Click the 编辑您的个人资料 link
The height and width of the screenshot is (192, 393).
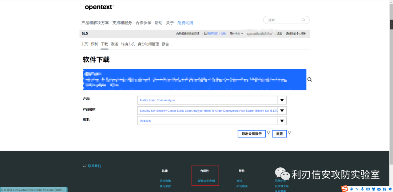coord(296,33)
